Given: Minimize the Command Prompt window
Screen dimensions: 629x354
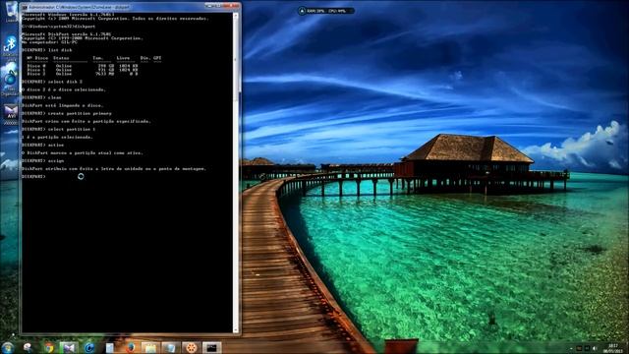Looking at the screenshot, I should pos(209,6).
